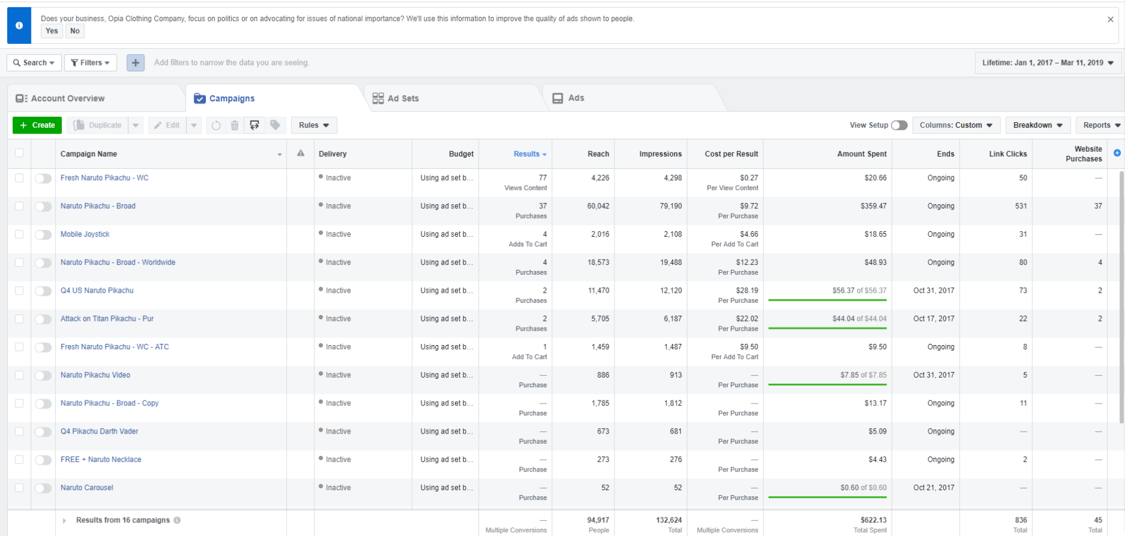Image resolution: width=1125 pixels, height=536 pixels.
Task: Click the tag label icon
Action: click(275, 125)
